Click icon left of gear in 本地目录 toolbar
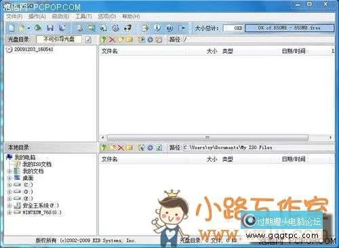 pyautogui.click(x=142, y=148)
